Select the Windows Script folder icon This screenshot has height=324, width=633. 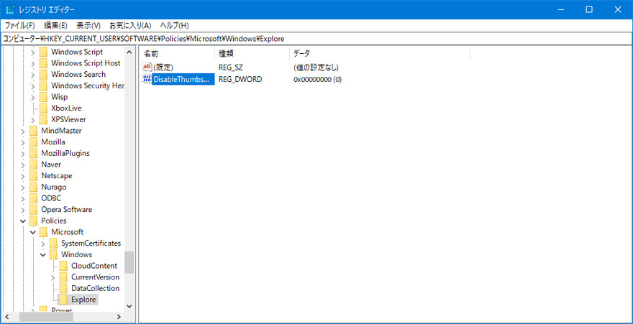44,52
